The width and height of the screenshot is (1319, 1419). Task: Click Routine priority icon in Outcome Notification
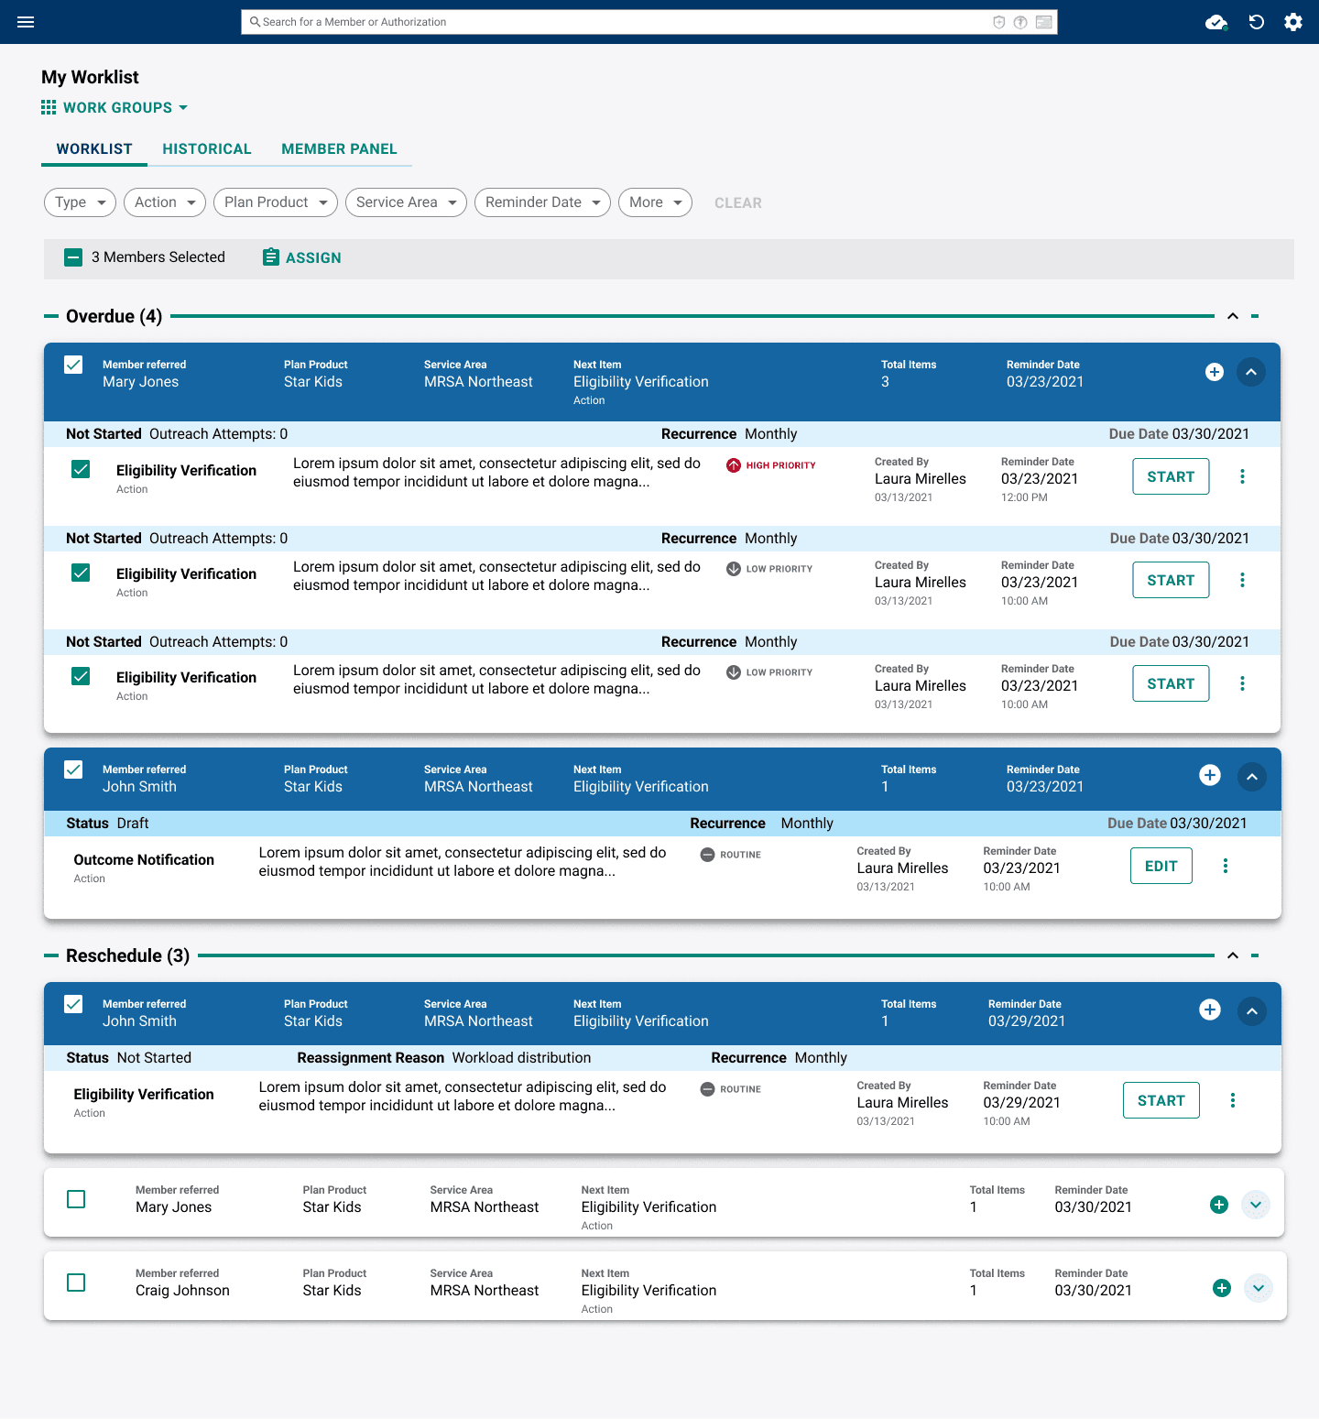click(x=707, y=855)
